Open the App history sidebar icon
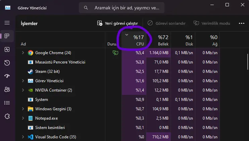249x141 pixels. point(7,63)
